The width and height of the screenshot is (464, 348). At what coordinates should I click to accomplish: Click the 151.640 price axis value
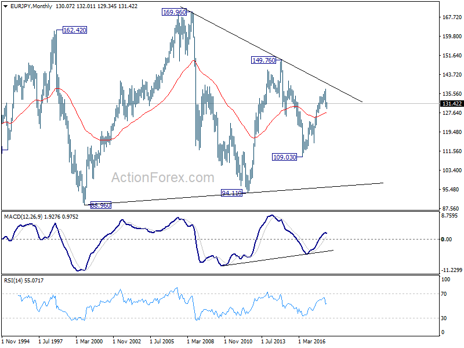(452, 55)
